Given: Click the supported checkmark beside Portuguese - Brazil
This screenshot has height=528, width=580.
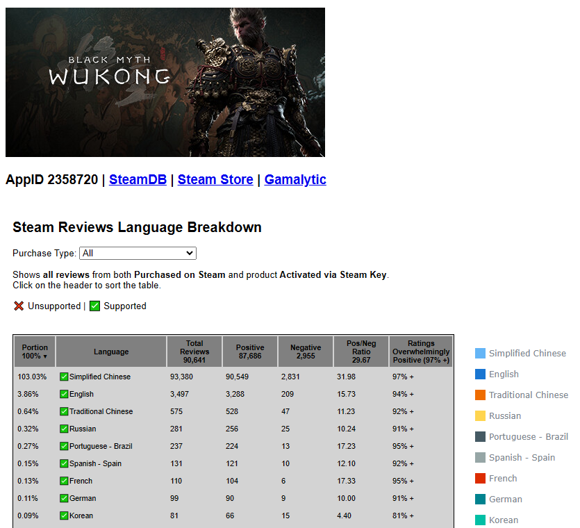Looking at the screenshot, I should coord(64,446).
